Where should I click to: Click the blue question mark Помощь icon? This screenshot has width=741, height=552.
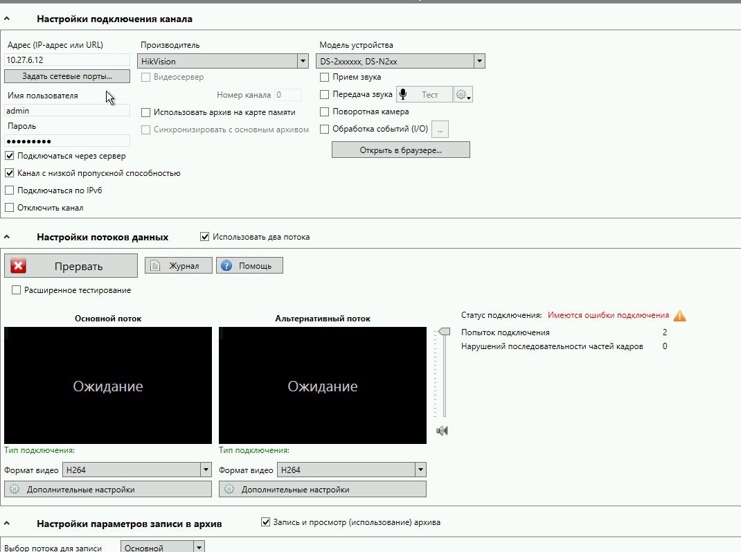[226, 265]
